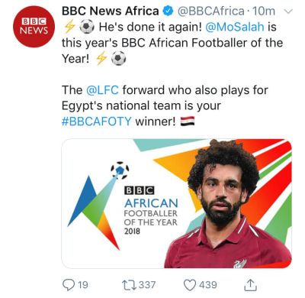The height and width of the screenshot is (298, 305).
Task: Open the #BBCAFOTY hashtag
Action: 97,121
